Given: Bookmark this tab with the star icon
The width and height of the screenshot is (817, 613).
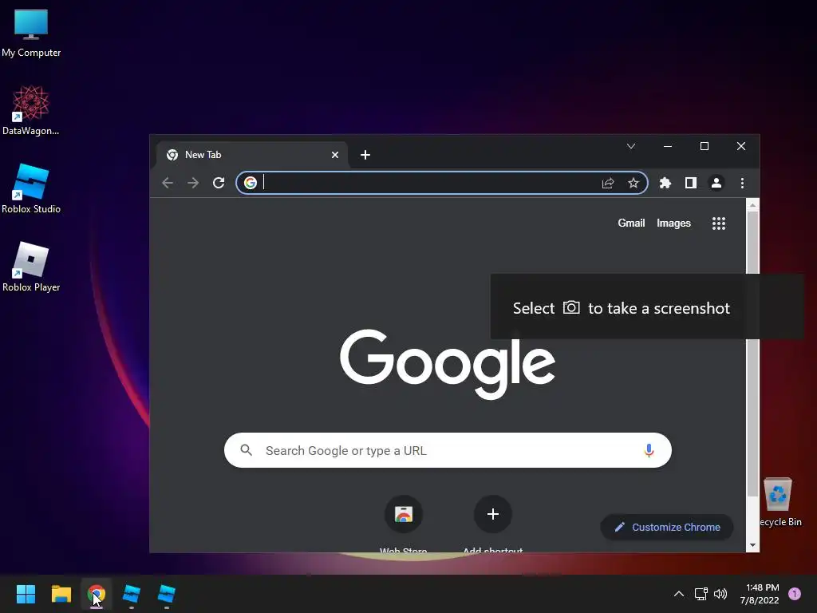Looking at the screenshot, I should 633,183.
